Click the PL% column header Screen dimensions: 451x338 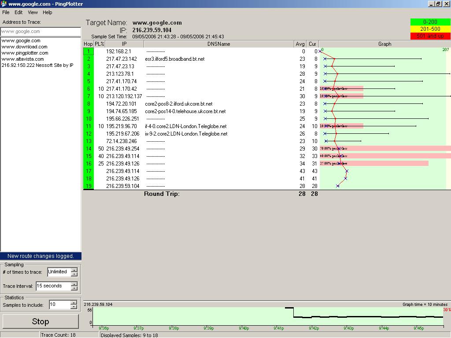(x=100, y=44)
